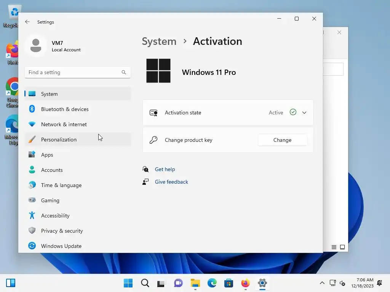The image size is (390, 292).
Task: Minimize the Settings window
Action: coord(279,19)
